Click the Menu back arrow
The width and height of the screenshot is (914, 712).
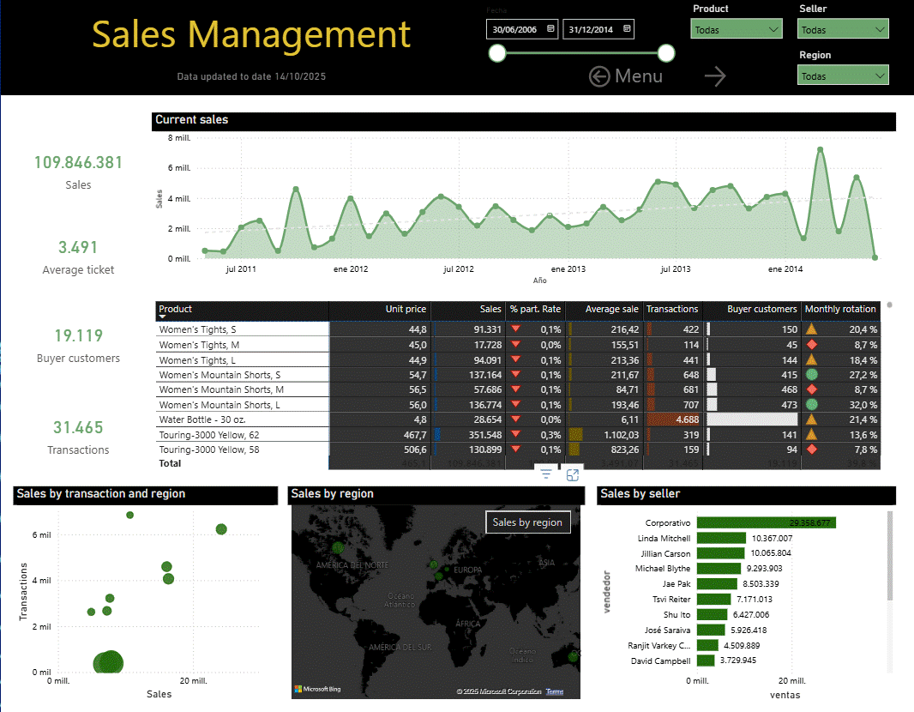600,76
